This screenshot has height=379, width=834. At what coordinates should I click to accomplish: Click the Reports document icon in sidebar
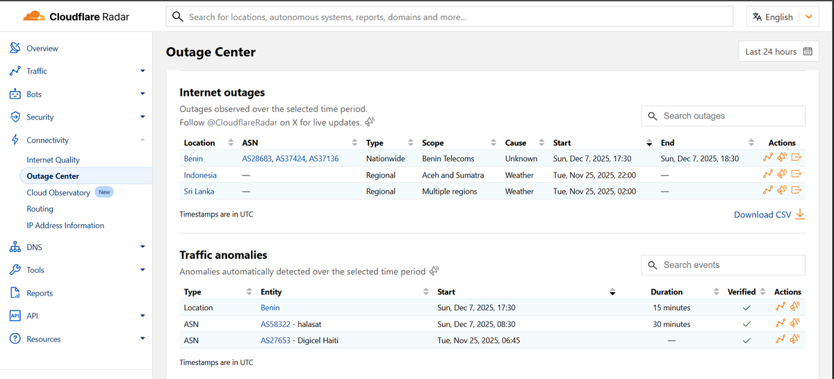click(15, 293)
